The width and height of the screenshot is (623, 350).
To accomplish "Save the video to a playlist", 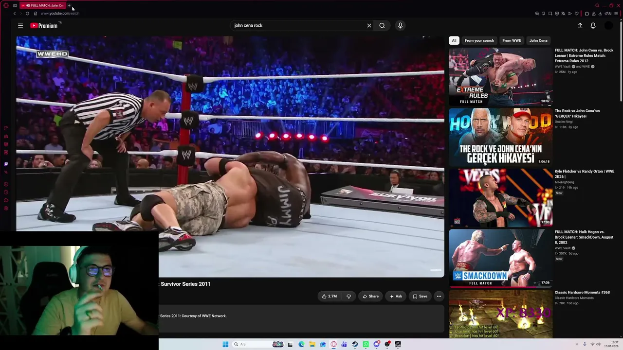I will (x=420, y=296).
